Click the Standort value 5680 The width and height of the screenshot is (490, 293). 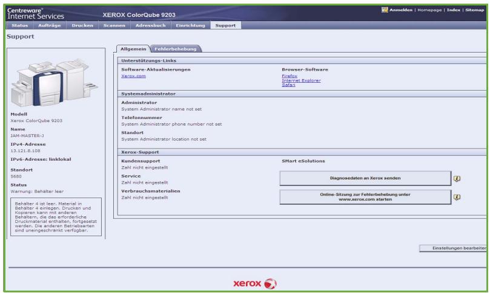[x=16, y=176]
